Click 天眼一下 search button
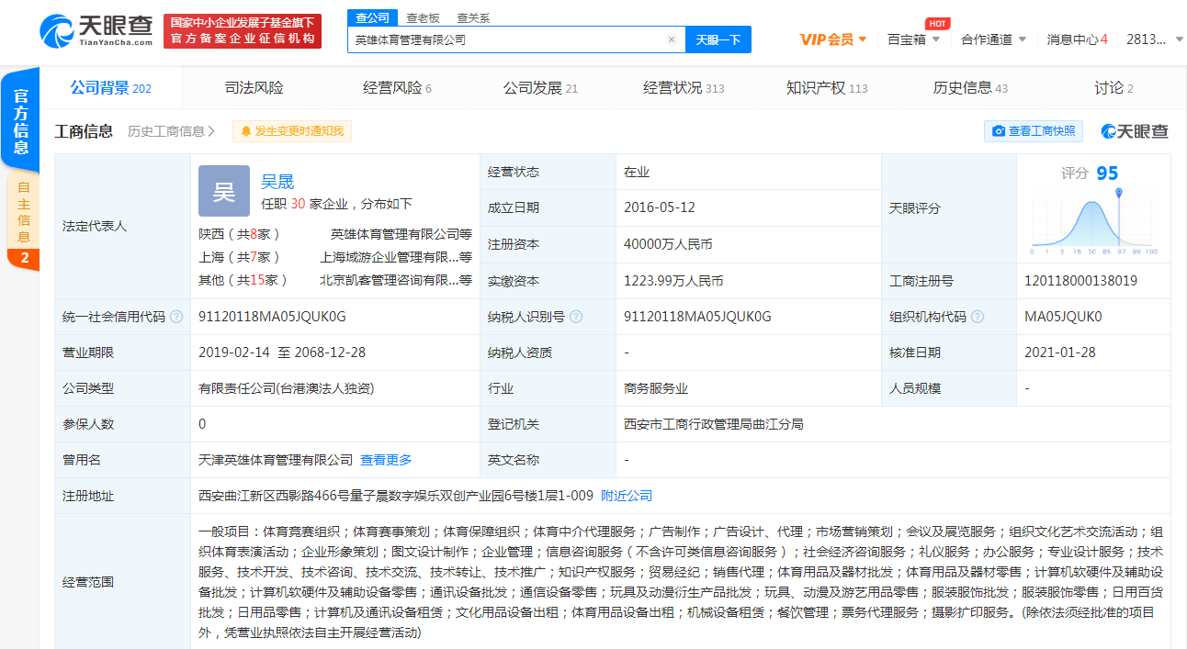1187x649 pixels. click(718, 39)
